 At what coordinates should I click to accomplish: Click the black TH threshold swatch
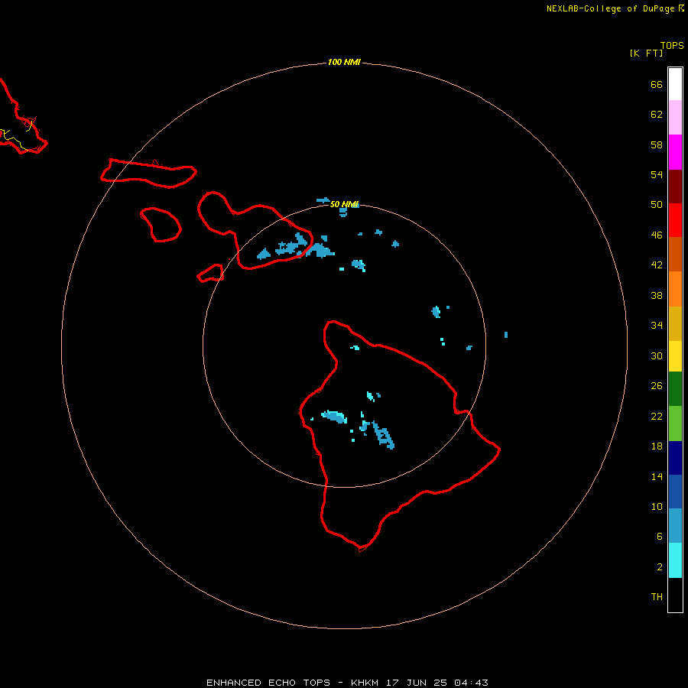(675, 595)
